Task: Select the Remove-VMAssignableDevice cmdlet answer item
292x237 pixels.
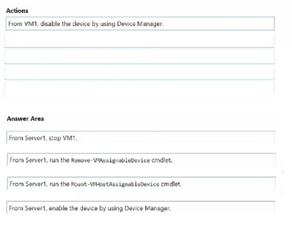Action: pyautogui.click(x=141, y=160)
